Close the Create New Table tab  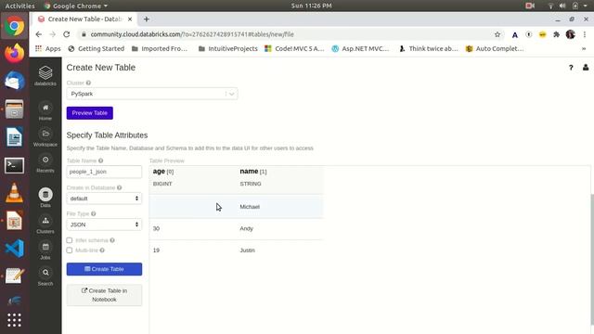pos(130,19)
